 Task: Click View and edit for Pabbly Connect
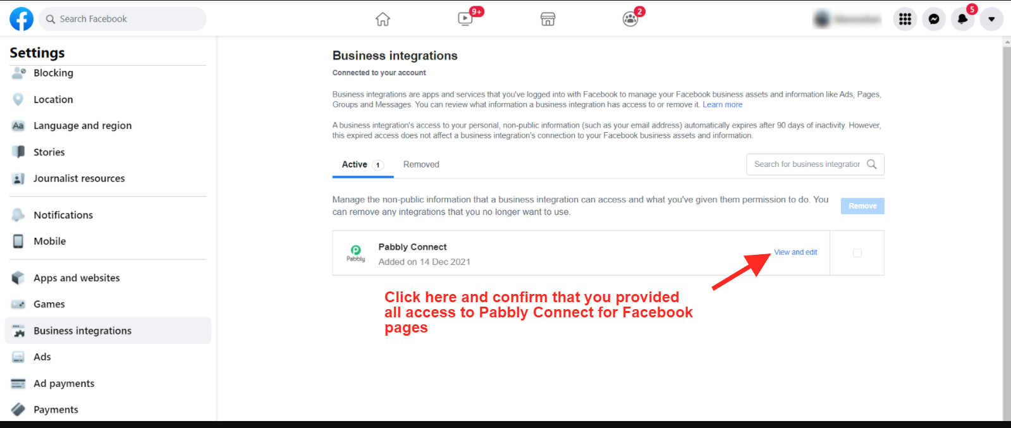tap(795, 252)
